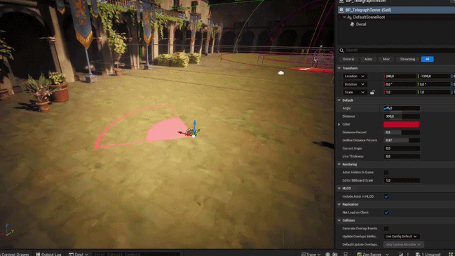Expand the Color property arrow
455x256 pixels.
pyautogui.click(x=339, y=124)
